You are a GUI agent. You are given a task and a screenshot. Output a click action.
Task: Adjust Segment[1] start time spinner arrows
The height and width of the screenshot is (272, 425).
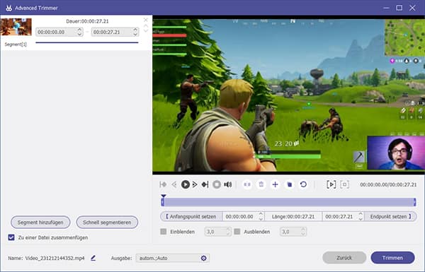click(x=79, y=32)
